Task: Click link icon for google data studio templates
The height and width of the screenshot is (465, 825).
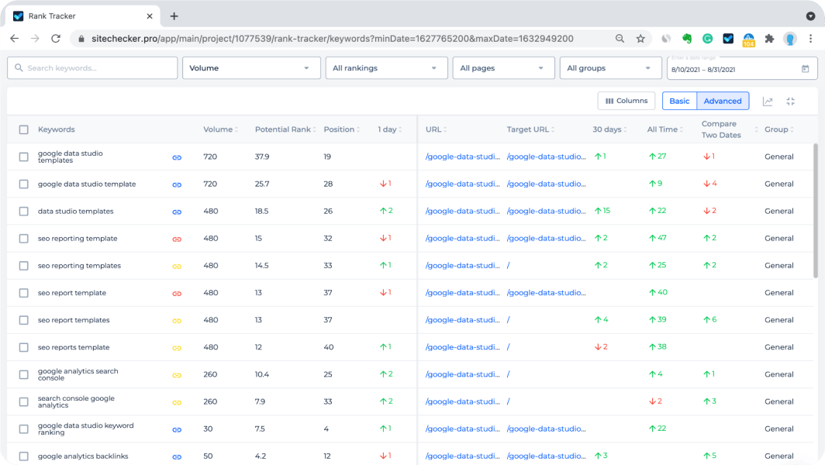Action: pyautogui.click(x=177, y=157)
